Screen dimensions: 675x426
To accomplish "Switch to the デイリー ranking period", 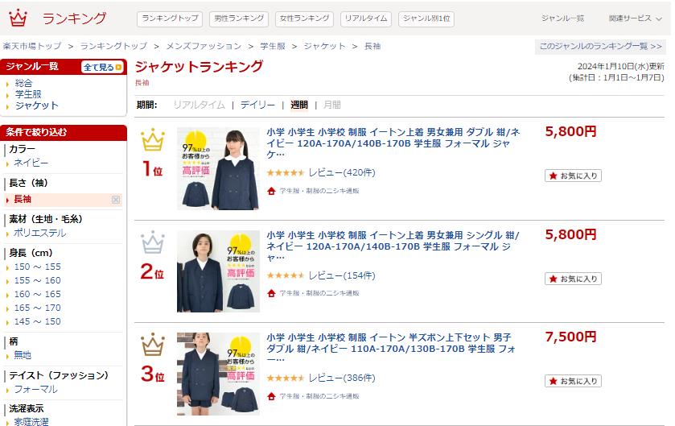I will pyautogui.click(x=257, y=105).
